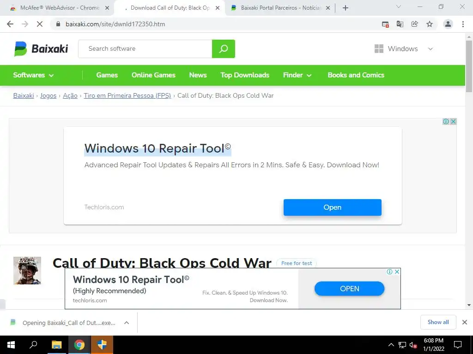This screenshot has width=473, height=354.
Task: Close the McAfee WebAdvisor tab
Action: pos(107,8)
